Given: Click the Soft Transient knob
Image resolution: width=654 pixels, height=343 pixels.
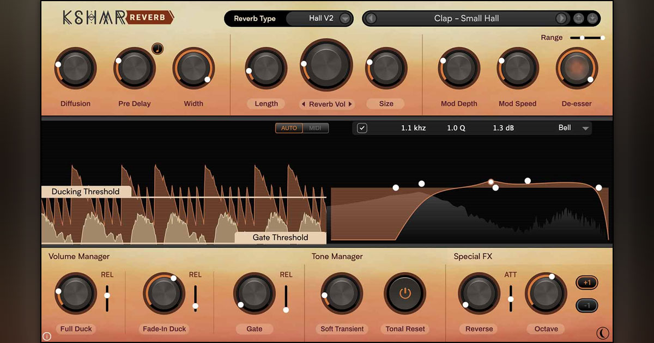Looking at the screenshot, I should tap(342, 293).
